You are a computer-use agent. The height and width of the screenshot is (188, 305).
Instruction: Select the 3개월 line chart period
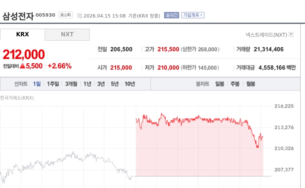pyautogui.click(x=71, y=84)
